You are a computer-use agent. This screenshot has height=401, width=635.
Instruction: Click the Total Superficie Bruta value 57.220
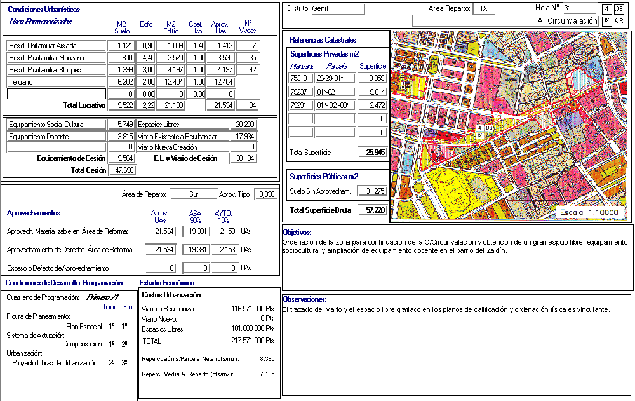[x=372, y=210]
